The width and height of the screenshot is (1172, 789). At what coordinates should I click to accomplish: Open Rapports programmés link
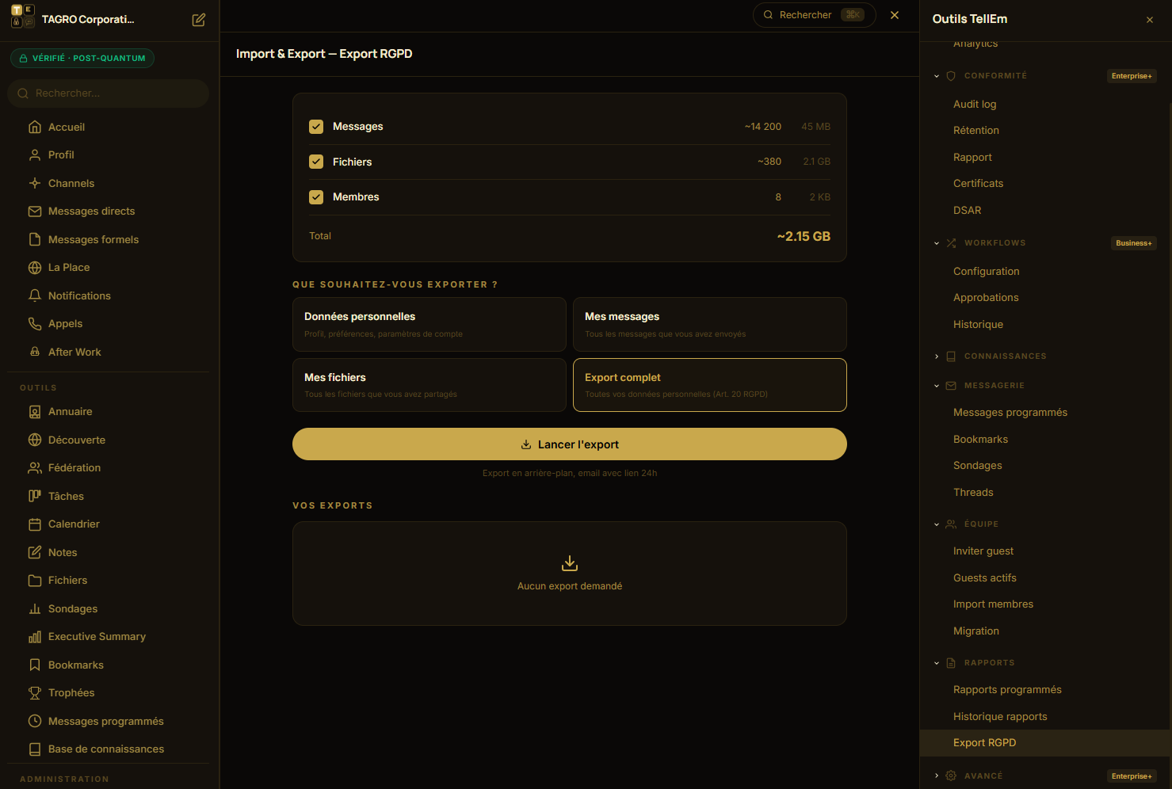pyautogui.click(x=1007, y=690)
